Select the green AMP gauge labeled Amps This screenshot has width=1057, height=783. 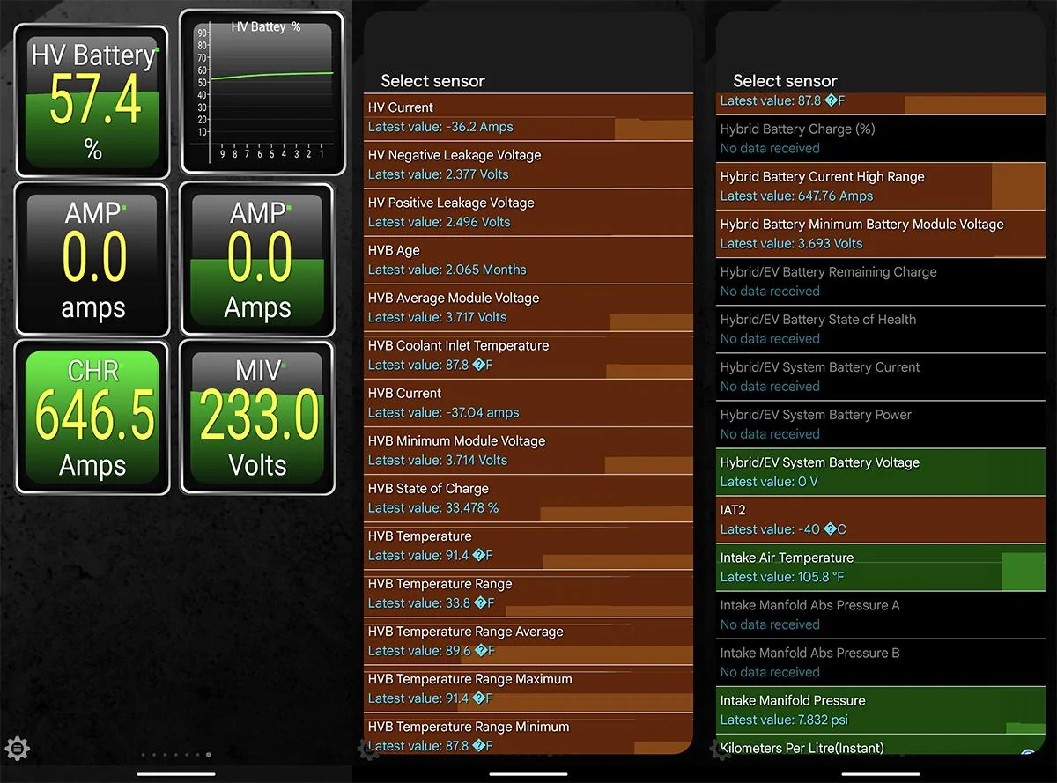(257, 259)
